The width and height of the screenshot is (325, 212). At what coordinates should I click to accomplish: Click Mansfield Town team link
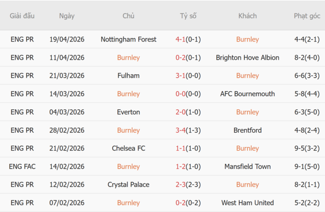(x=247, y=166)
